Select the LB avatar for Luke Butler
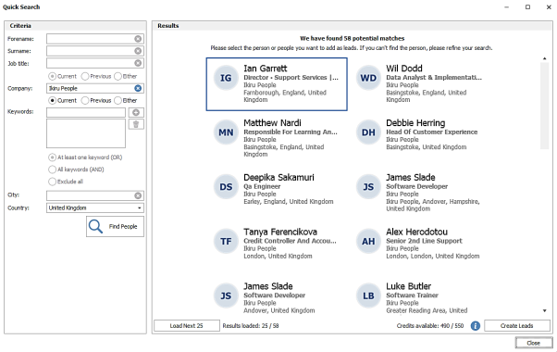Image resolution: width=557 pixels, height=352 pixels. 368,295
